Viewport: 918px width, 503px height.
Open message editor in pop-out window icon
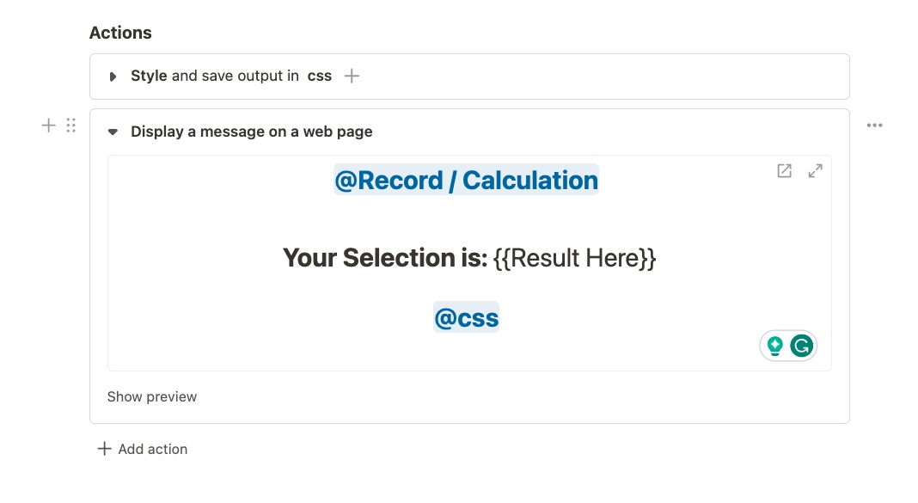(x=784, y=171)
